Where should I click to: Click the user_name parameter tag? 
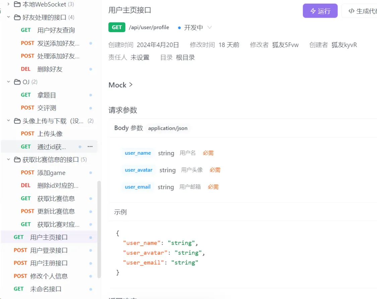(138, 153)
